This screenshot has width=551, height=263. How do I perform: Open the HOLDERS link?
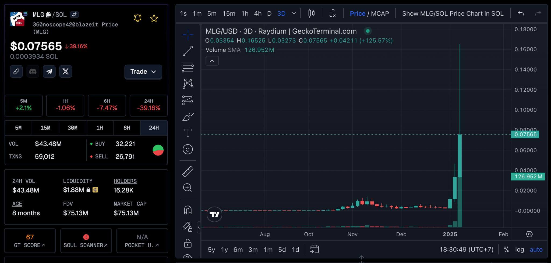(x=125, y=181)
